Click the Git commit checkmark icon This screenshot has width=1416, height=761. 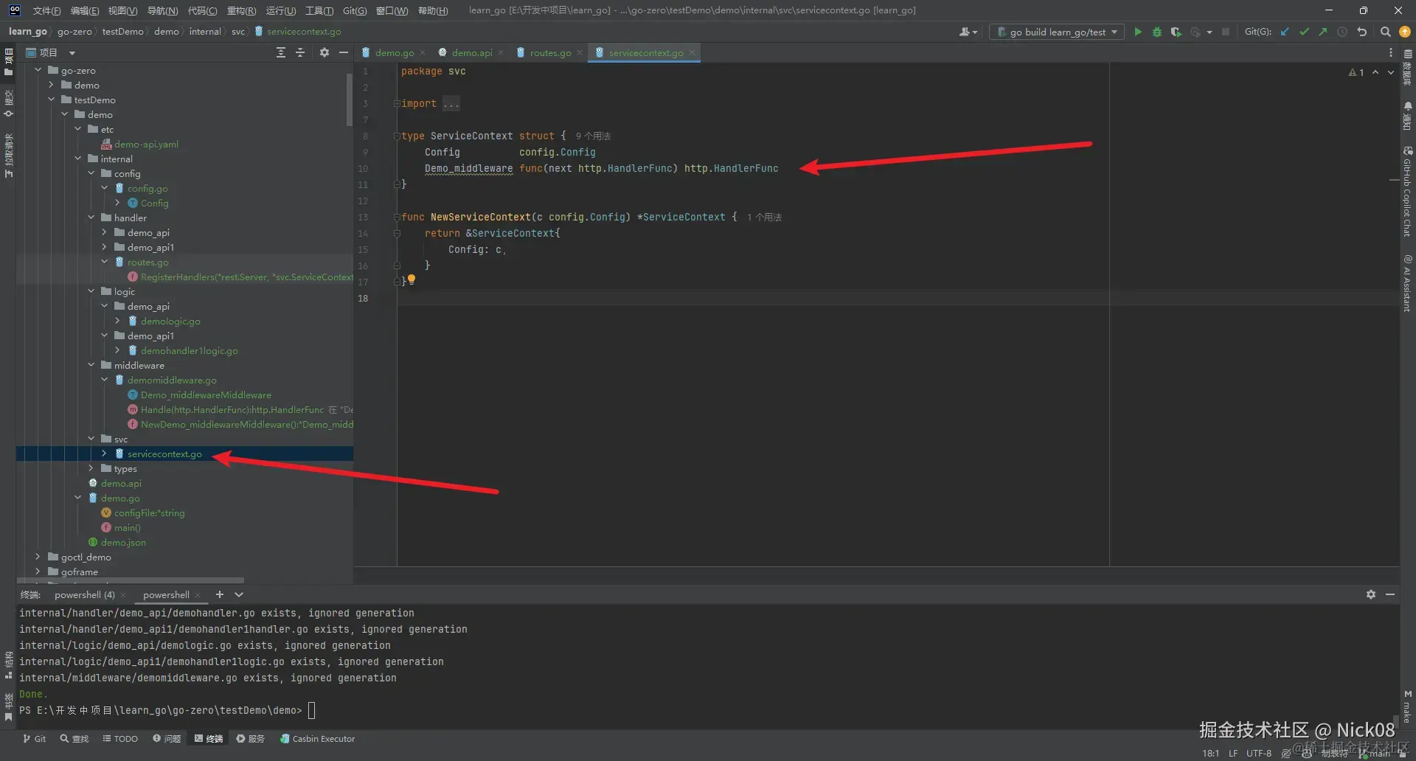[1304, 32]
